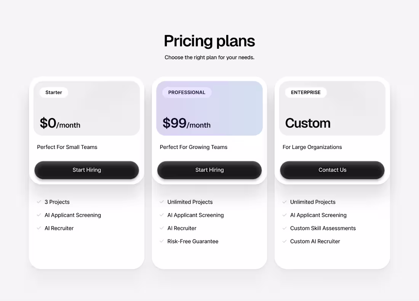Click Contact Us on the Enterprise card
The width and height of the screenshot is (419, 301).
[x=332, y=170]
